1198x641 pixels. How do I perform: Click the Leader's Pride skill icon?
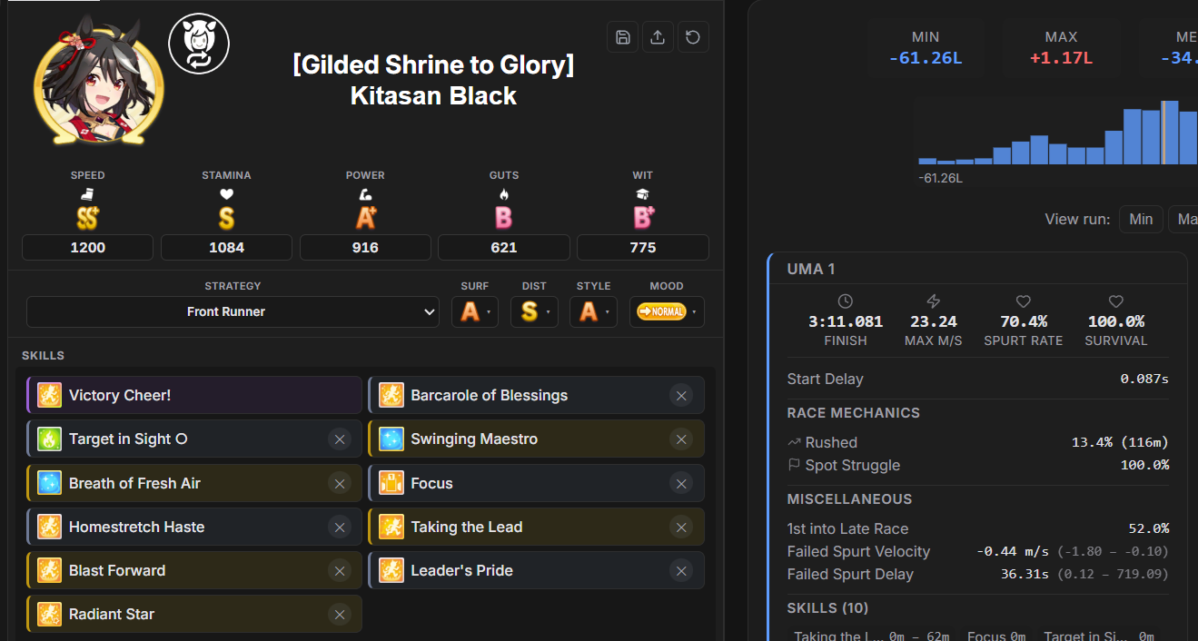(391, 570)
